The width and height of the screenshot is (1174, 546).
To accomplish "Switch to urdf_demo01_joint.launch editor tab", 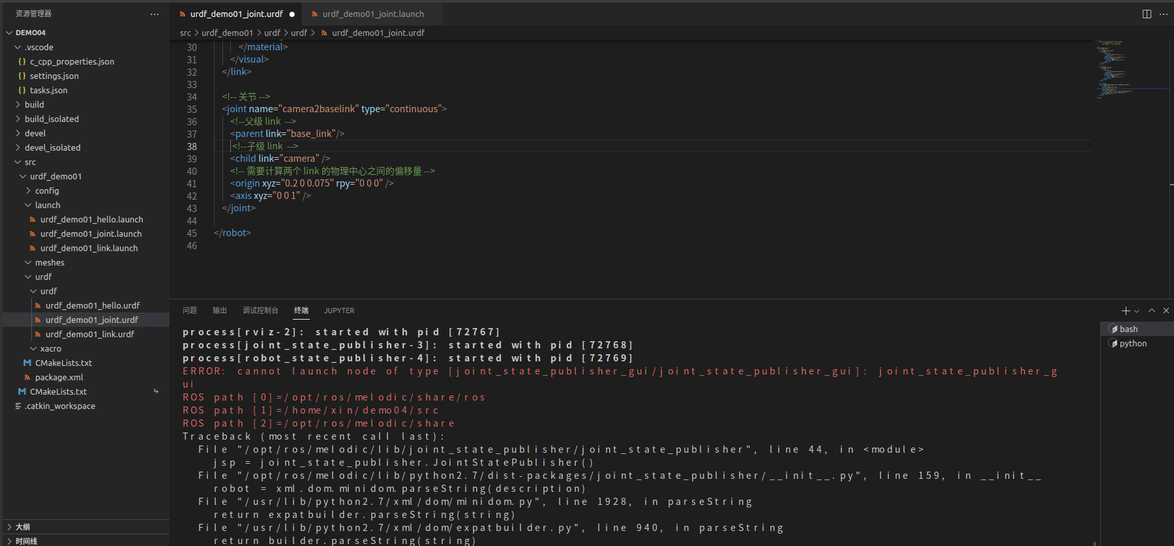I will coord(373,14).
